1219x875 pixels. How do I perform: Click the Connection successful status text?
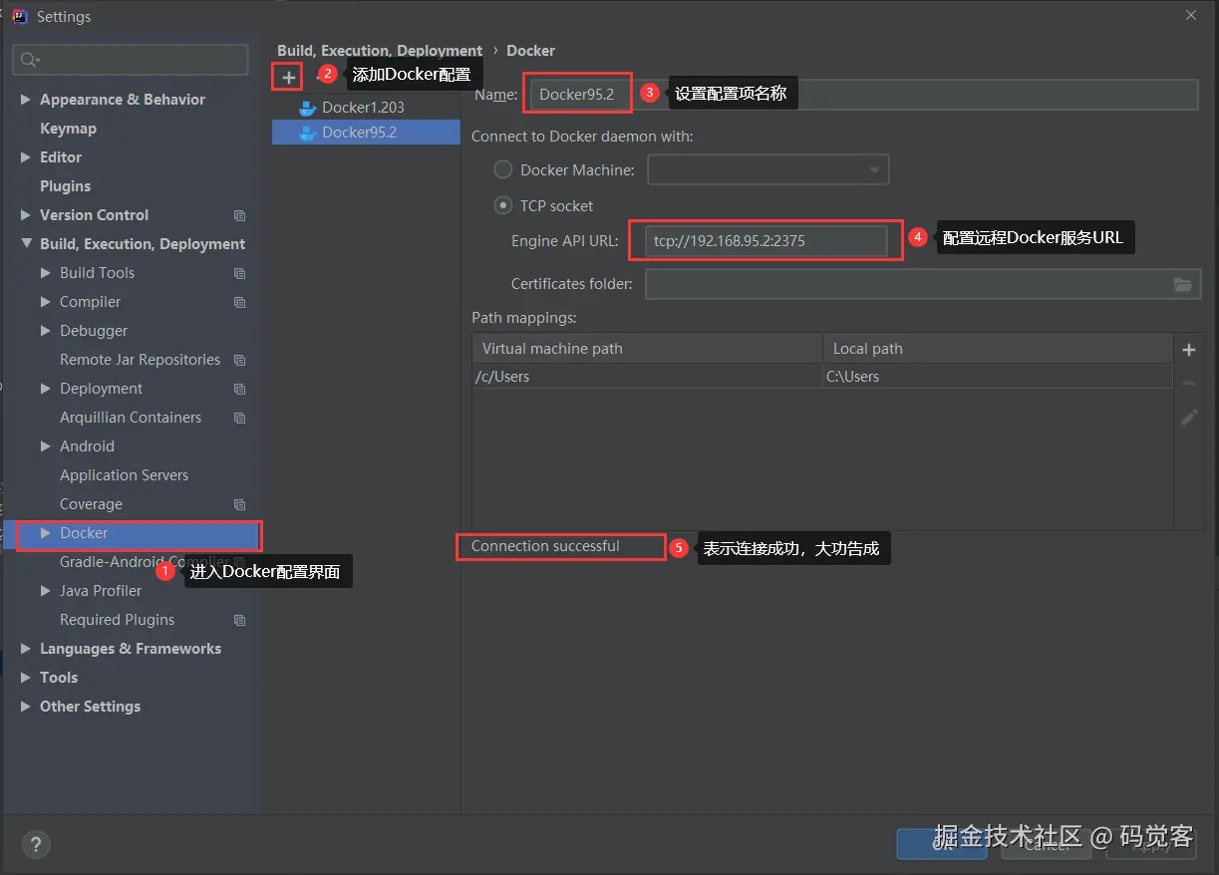click(545, 546)
